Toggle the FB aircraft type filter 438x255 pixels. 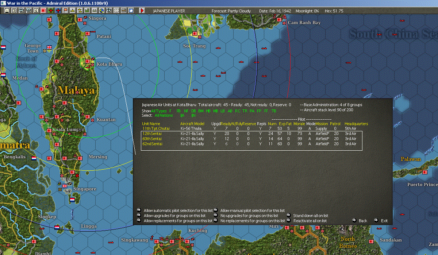click(178, 111)
